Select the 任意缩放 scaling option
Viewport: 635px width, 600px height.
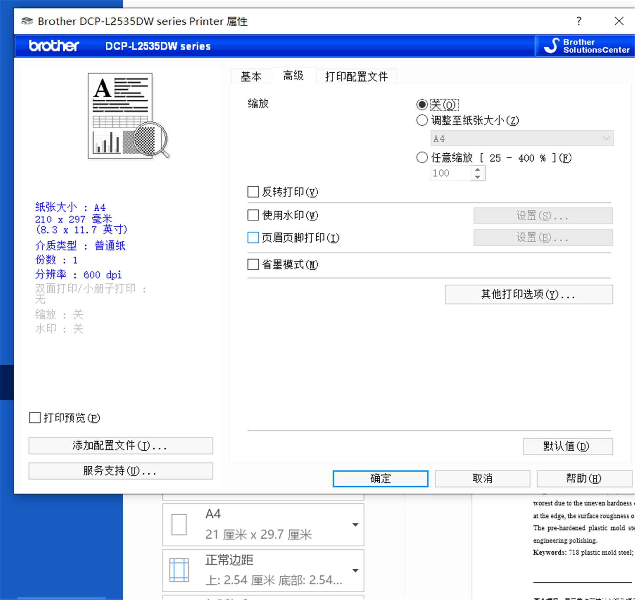pos(422,158)
